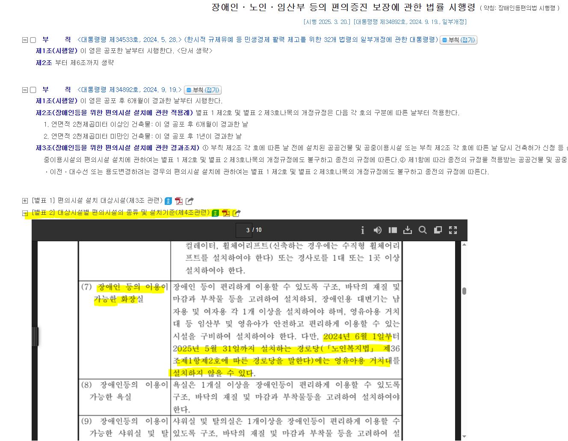Screen dimensions: 568x441
Task: Toggle the viewer sidebar panel icon
Action: (393, 230)
